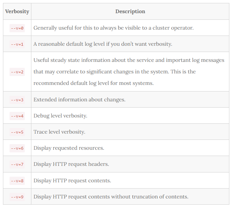Click the 'without truncation of contents' description
The image size is (232, 206).
tap(111, 197)
